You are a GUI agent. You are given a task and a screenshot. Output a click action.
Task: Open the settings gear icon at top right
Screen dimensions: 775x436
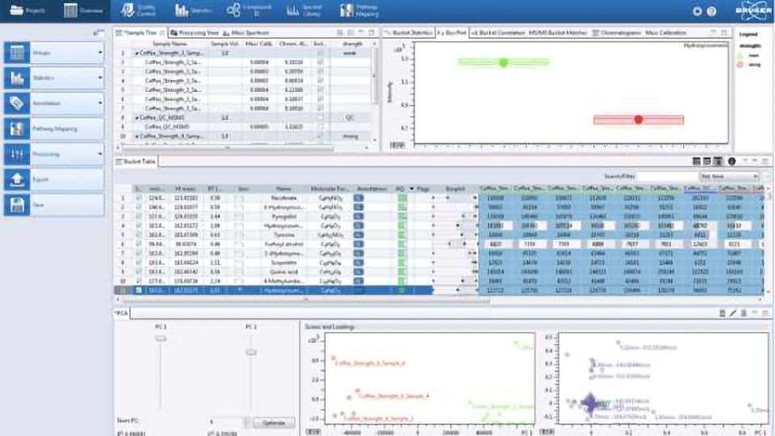[697, 10]
